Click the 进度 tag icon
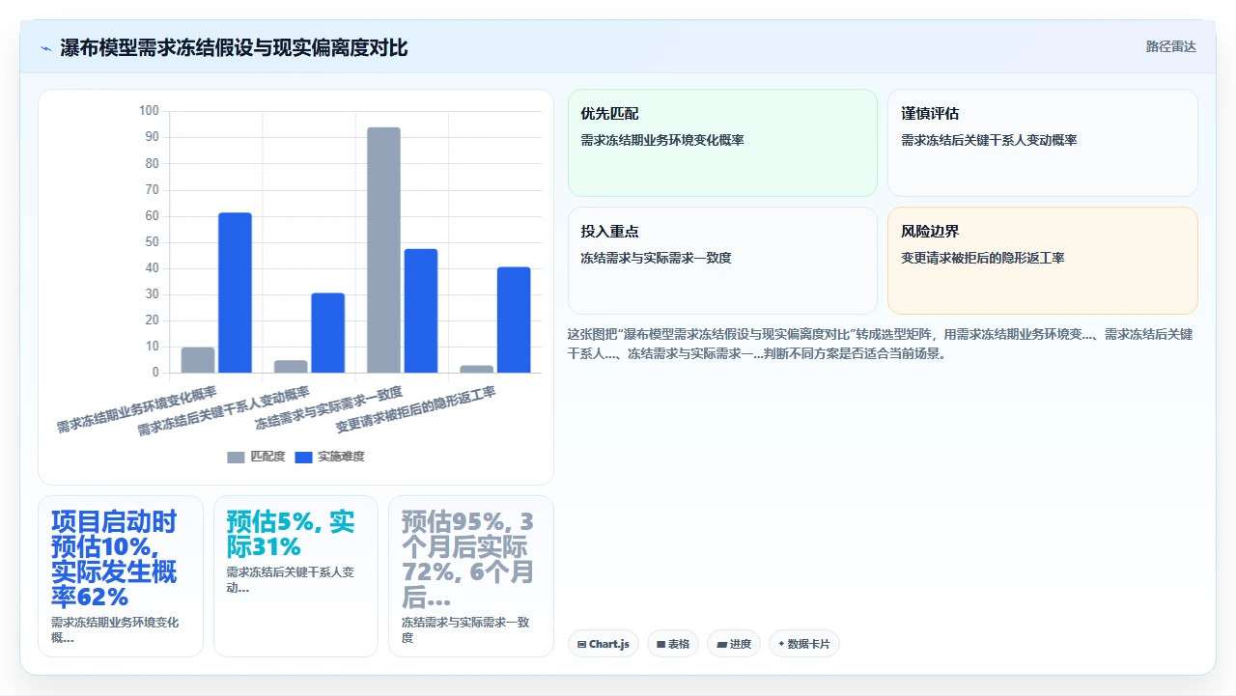This screenshot has height=696, width=1236. (721, 644)
